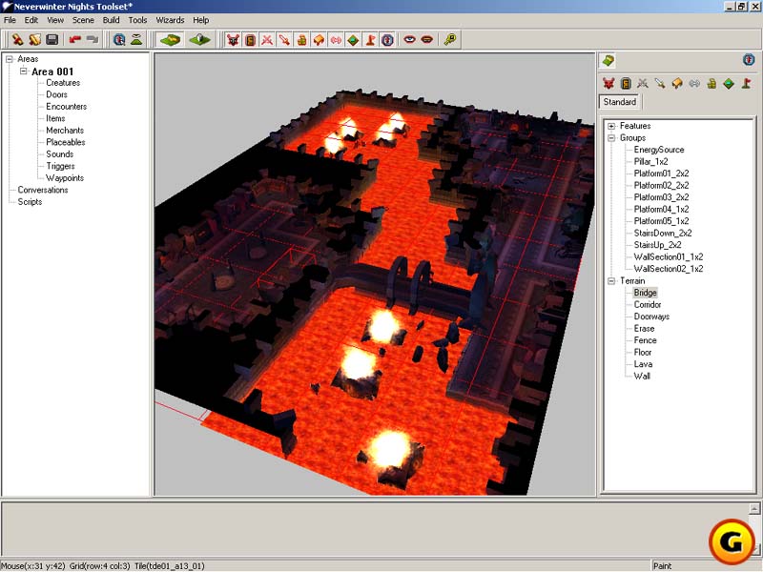
Task: Select Conversations in the module tree
Action: [43, 190]
